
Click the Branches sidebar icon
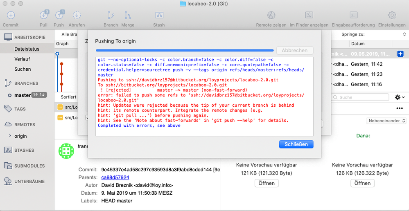coord(8,83)
